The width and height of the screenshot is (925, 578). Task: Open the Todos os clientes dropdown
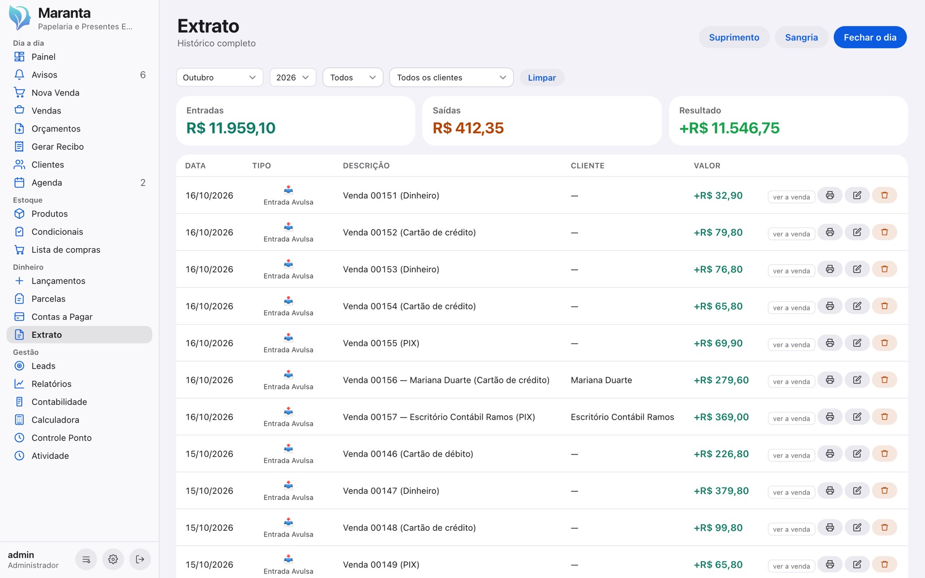[451, 78]
